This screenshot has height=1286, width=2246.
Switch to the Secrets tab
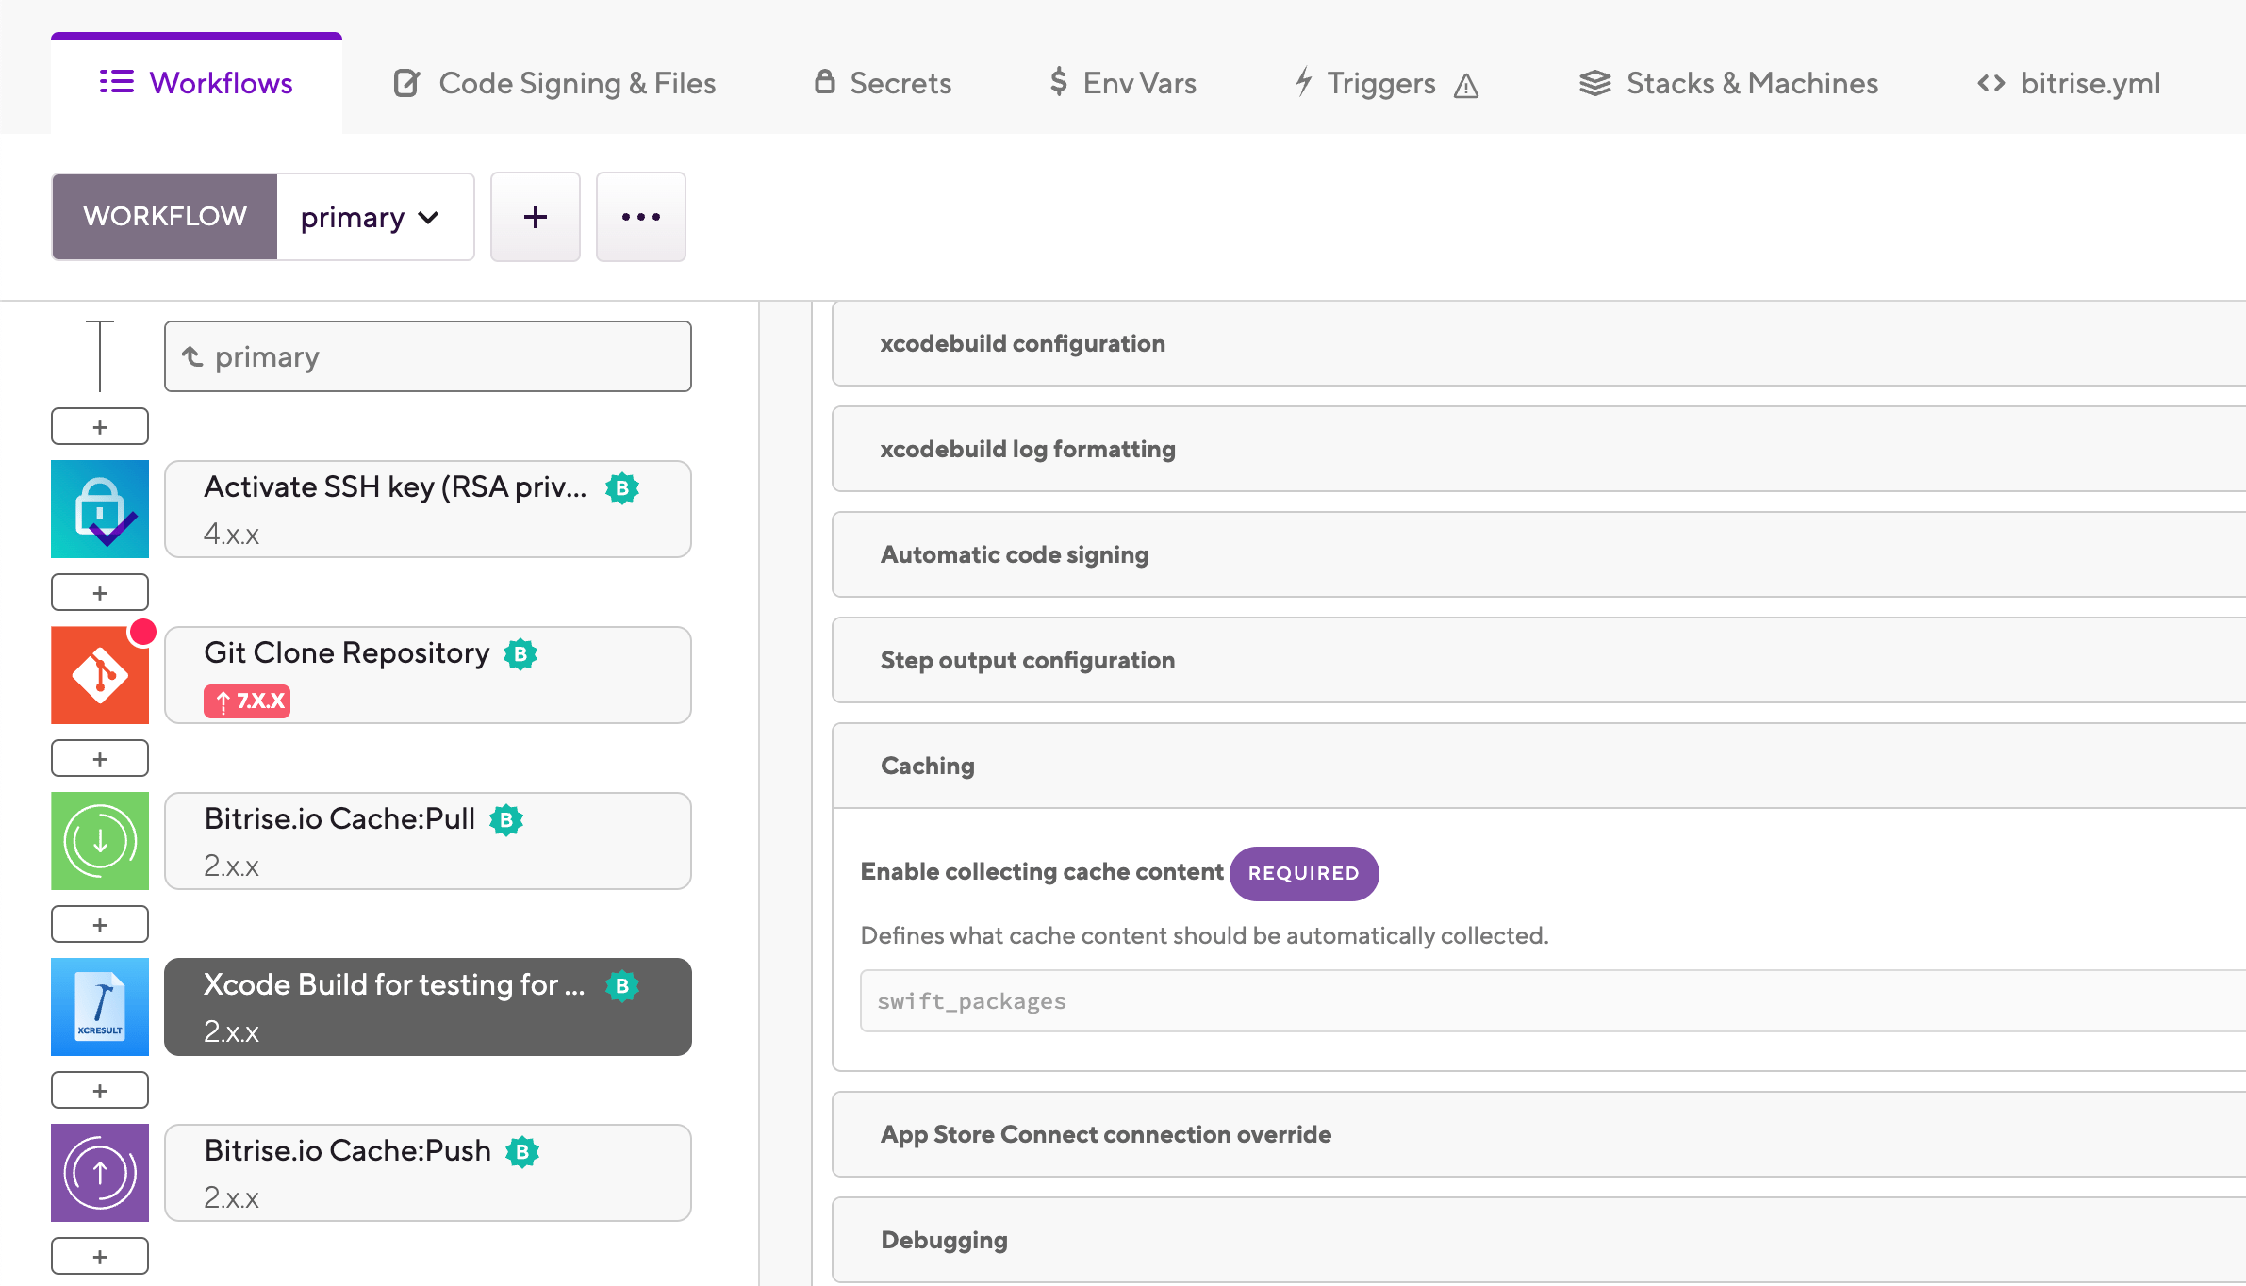pos(883,83)
